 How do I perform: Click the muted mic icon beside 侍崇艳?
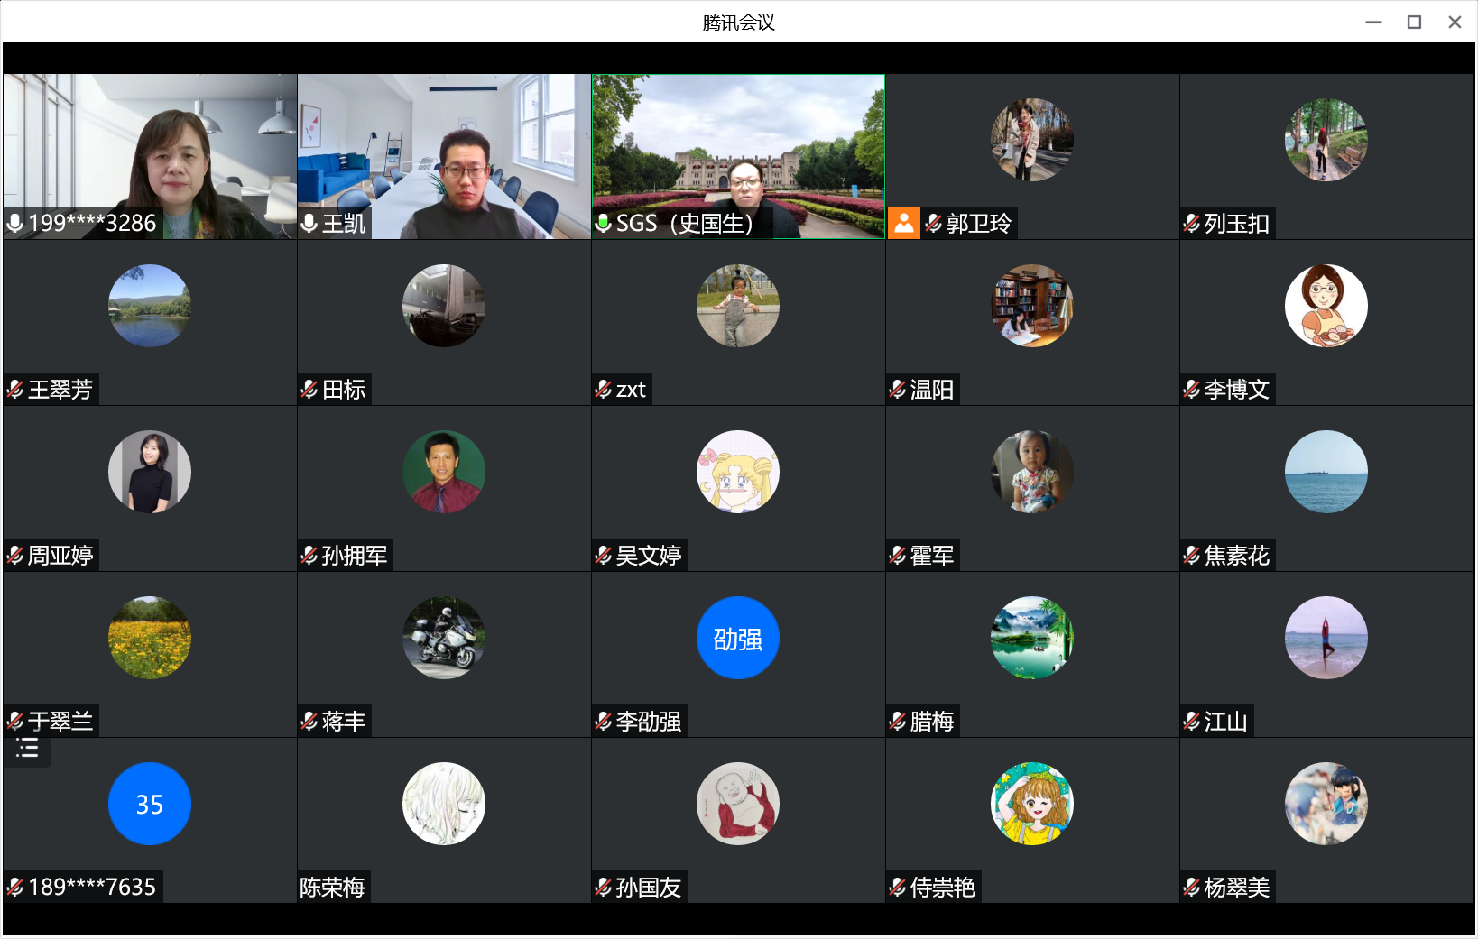click(898, 887)
